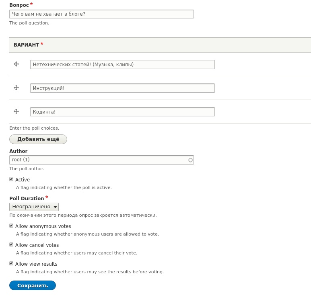Disable Allow view results checkbox
Screen dimensions: 311x297
(11, 263)
